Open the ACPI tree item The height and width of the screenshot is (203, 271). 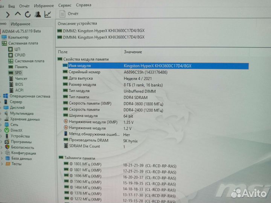(19, 90)
